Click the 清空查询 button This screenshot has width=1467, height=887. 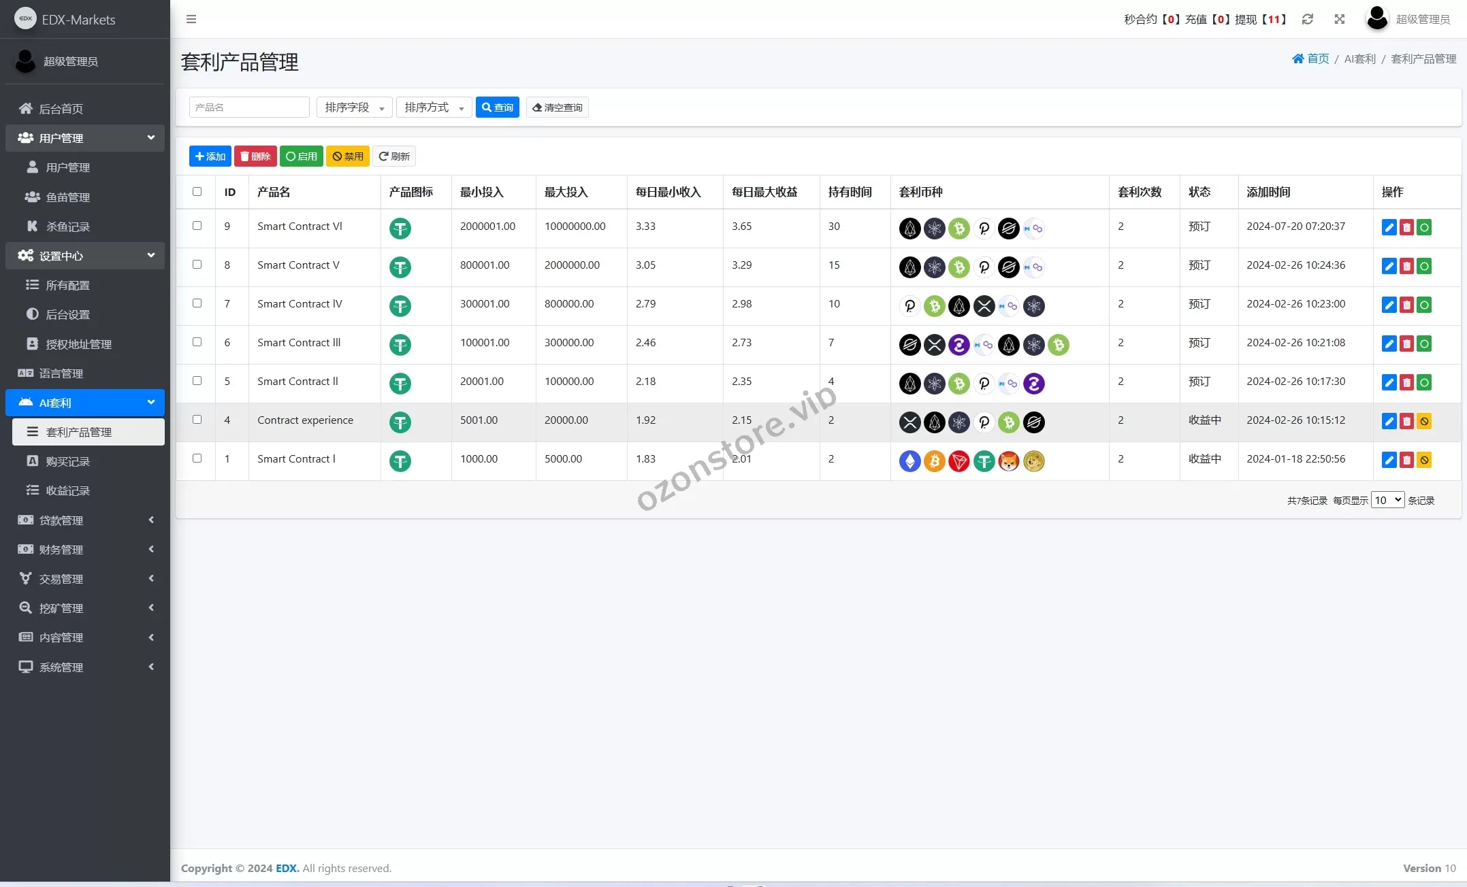(557, 107)
